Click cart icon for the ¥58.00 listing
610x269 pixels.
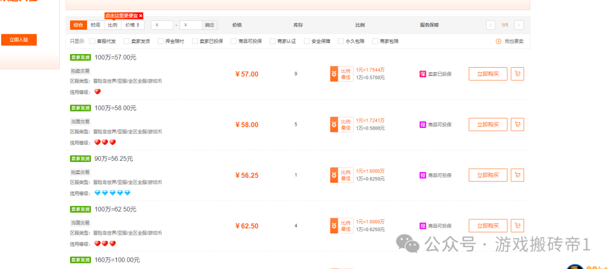[517, 125]
